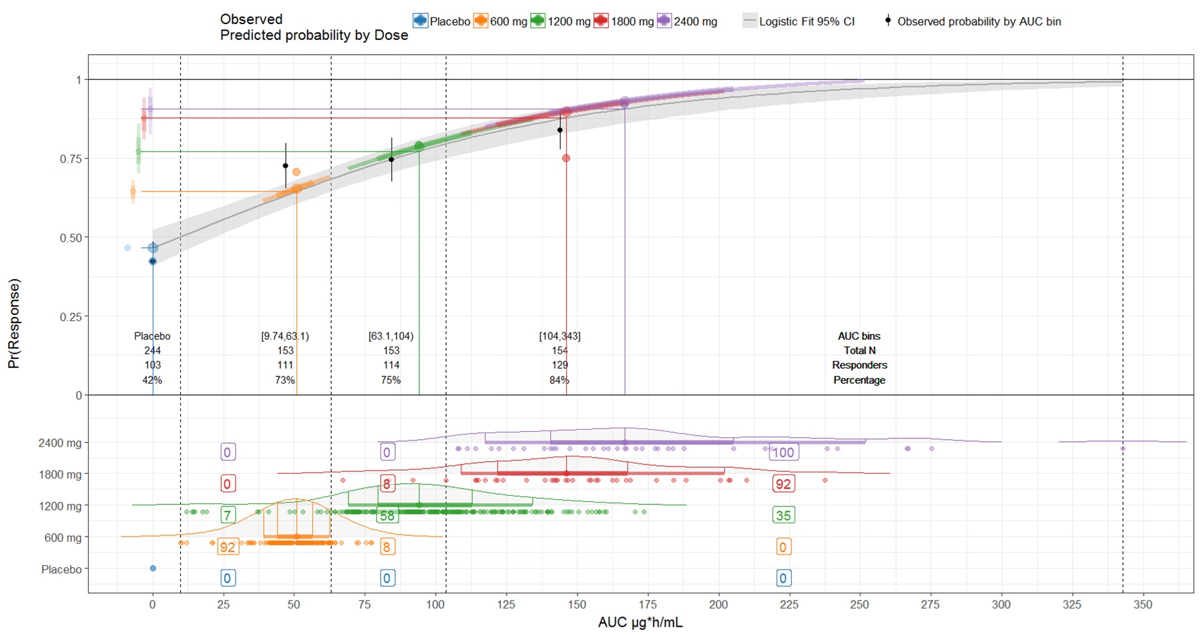The height and width of the screenshot is (636, 1201).
Task: Click the gray Logistic Fit legend swatch
Action: (750, 21)
